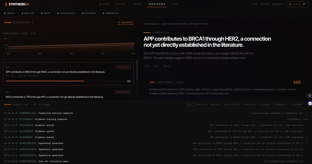312x164 pixels.
Task: Expand chevron for BRCA1 hypothesis generated row
Action: [307, 155]
